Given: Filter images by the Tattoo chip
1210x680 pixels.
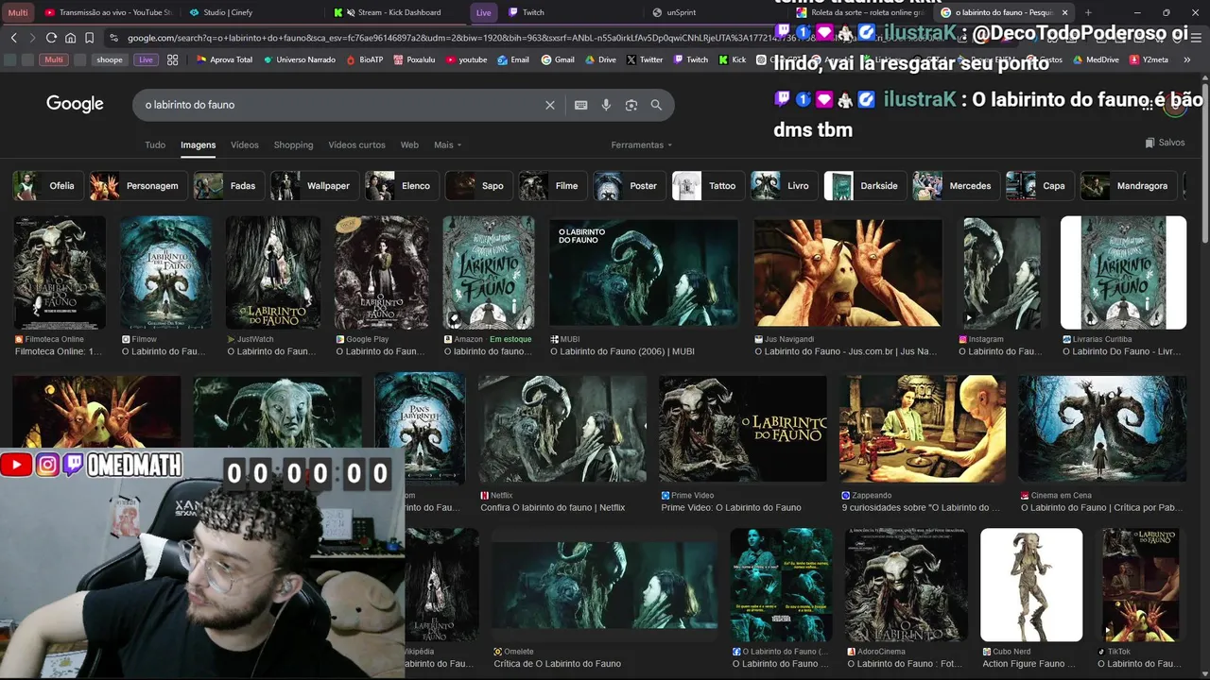Looking at the screenshot, I should [706, 186].
